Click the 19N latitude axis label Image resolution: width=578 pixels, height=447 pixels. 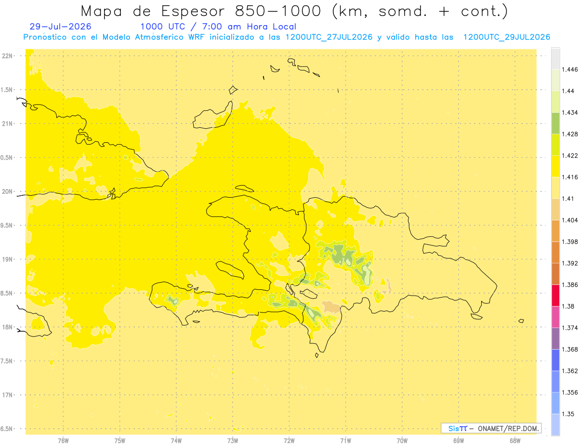click(8, 259)
